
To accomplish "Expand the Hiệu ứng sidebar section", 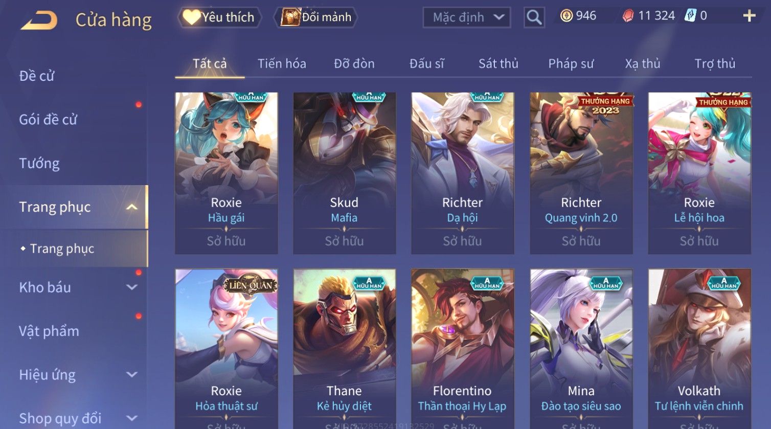I will [131, 375].
